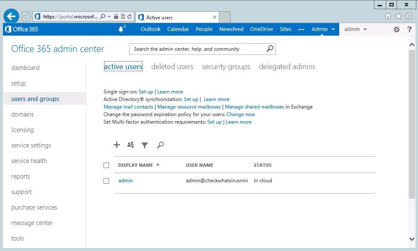This screenshot has height=251, width=418.
Task: Check the admin user row checkbox
Action: pos(106,181)
